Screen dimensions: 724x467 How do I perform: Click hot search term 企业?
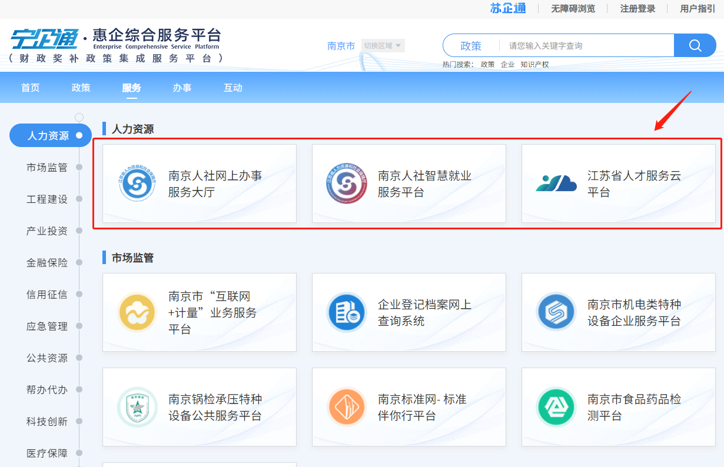507,65
